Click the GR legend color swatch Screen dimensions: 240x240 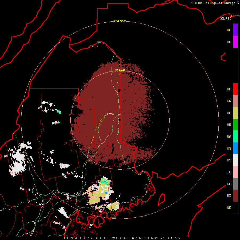tap(235, 101)
